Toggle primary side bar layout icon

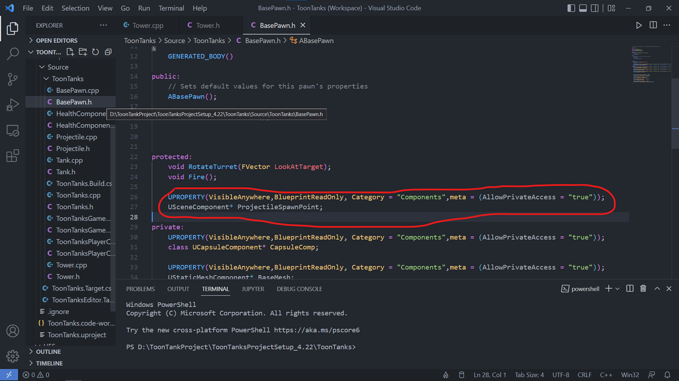coord(571,8)
